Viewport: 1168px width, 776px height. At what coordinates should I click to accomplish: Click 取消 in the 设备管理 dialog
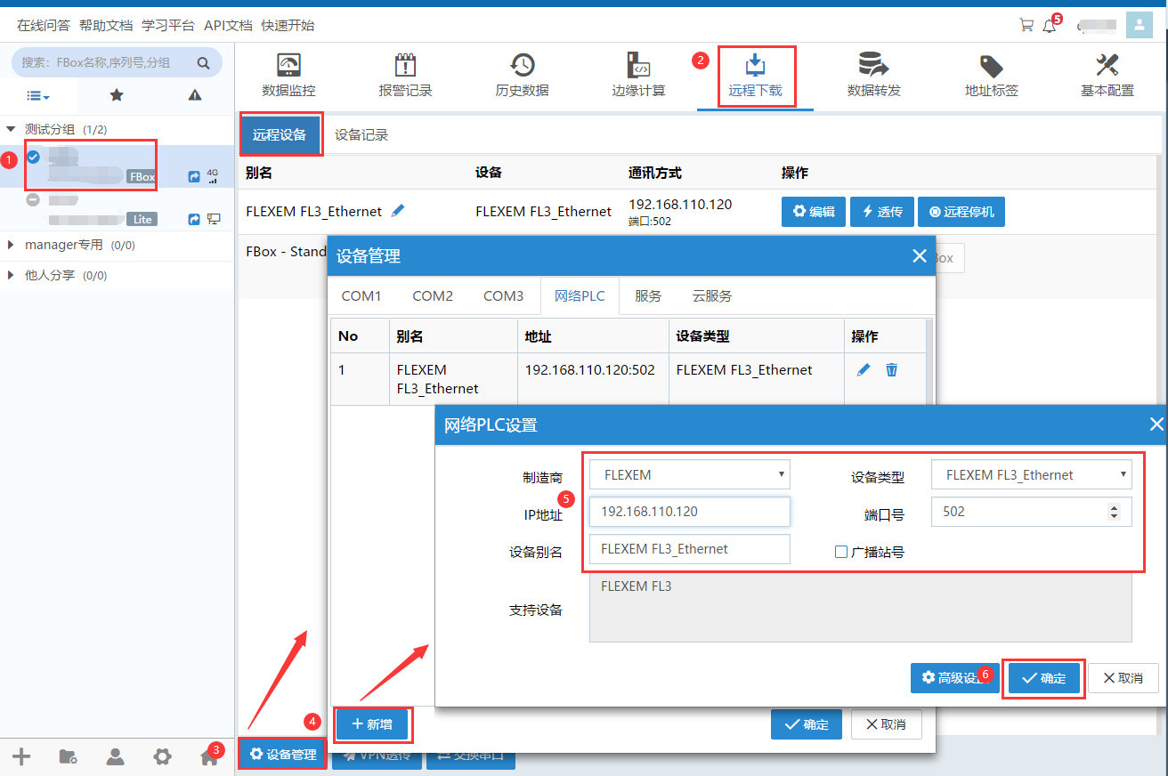[x=886, y=724]
